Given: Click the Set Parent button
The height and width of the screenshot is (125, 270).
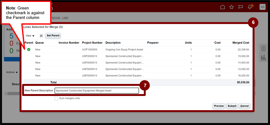Looking at the screenshot, I should coord(53,36).
